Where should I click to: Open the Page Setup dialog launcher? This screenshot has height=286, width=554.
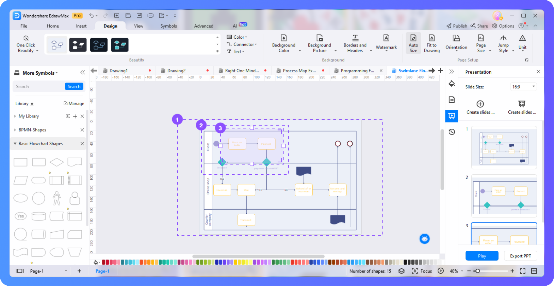coord(527,60)
